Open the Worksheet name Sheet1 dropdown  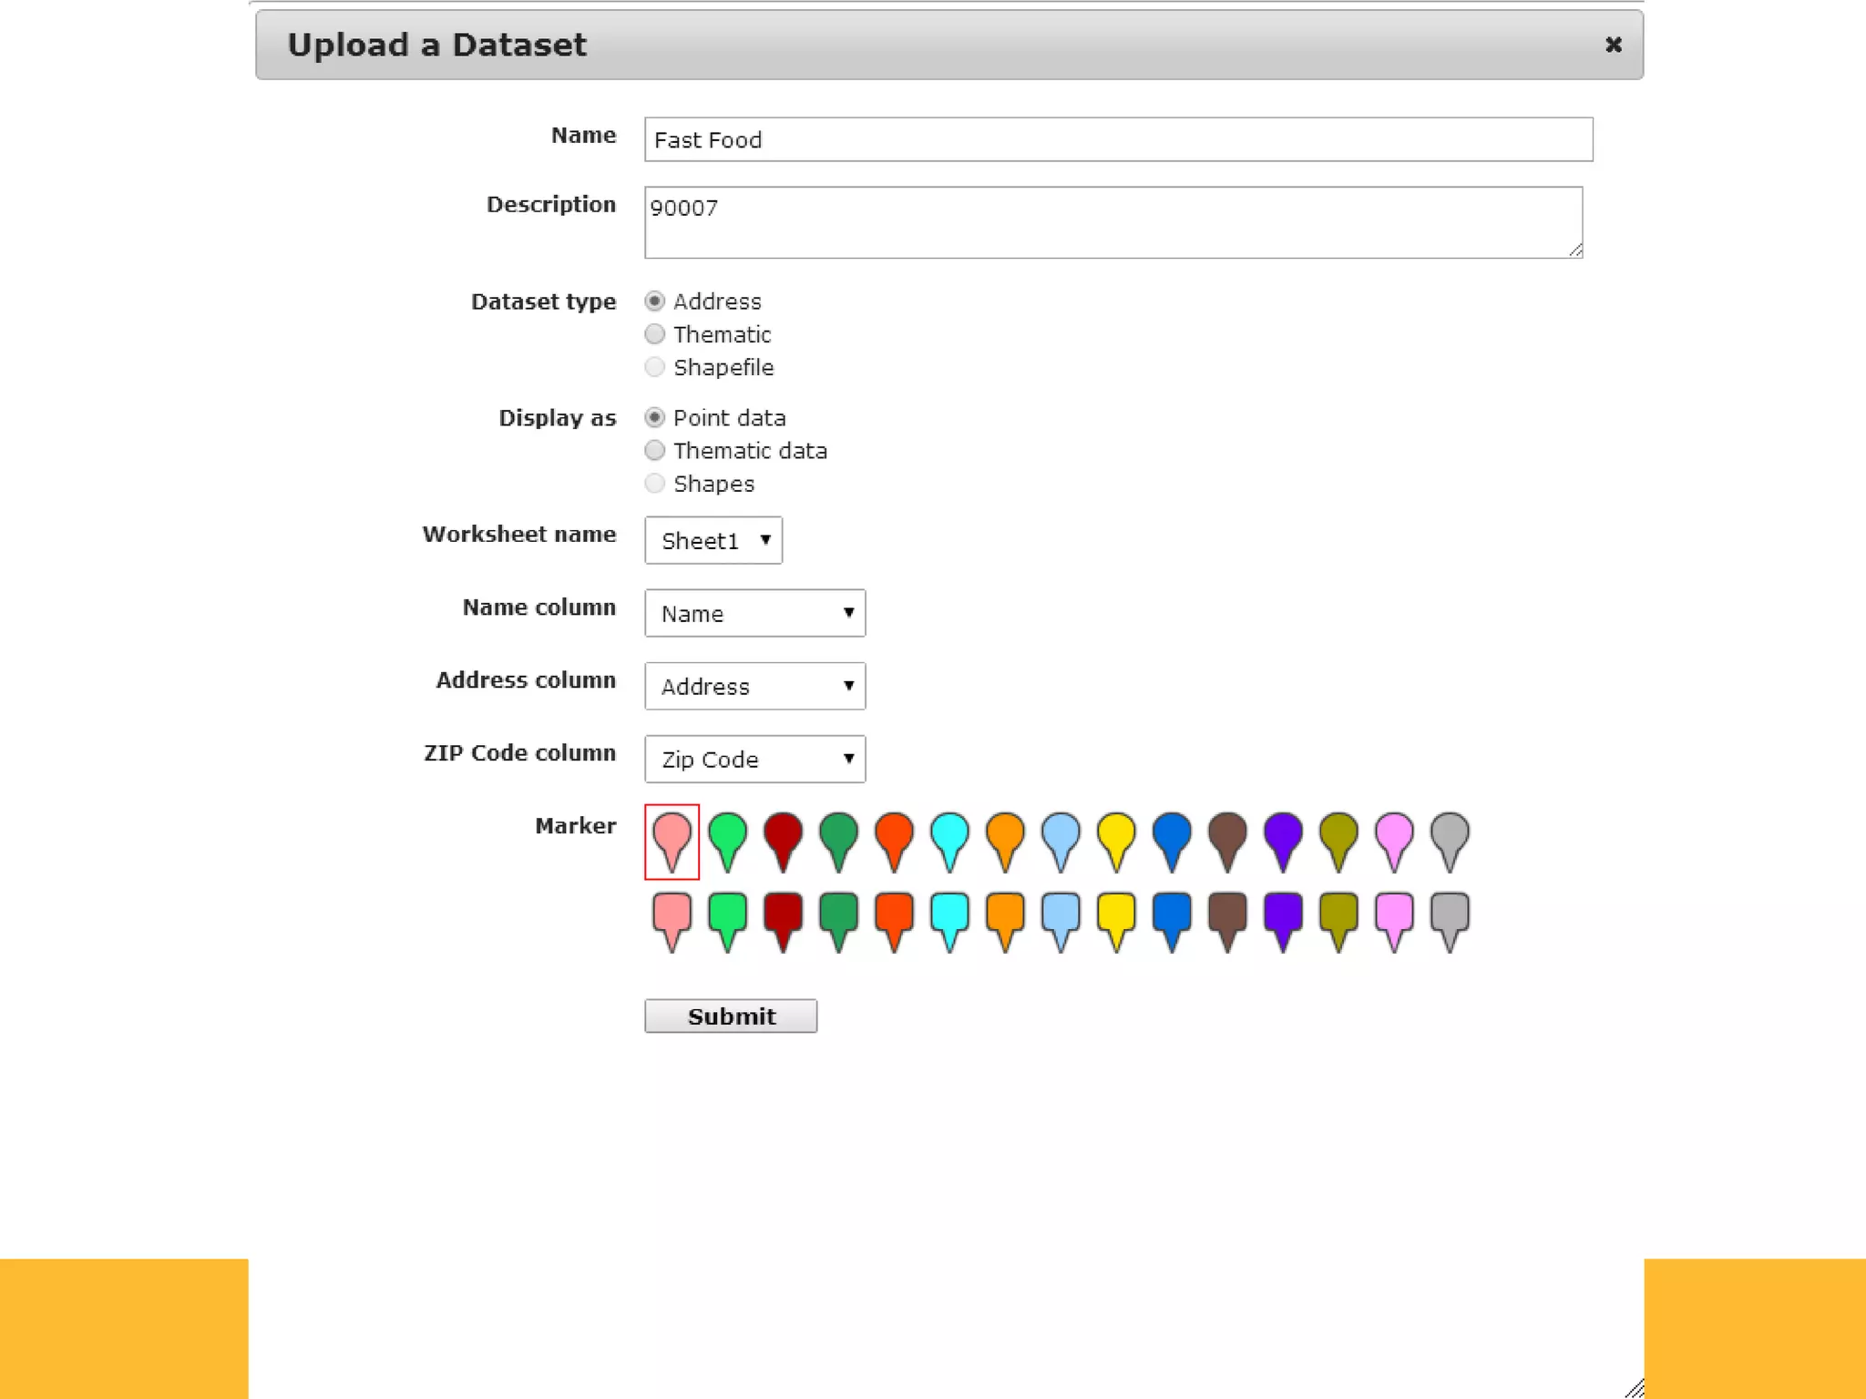point(713,540)
